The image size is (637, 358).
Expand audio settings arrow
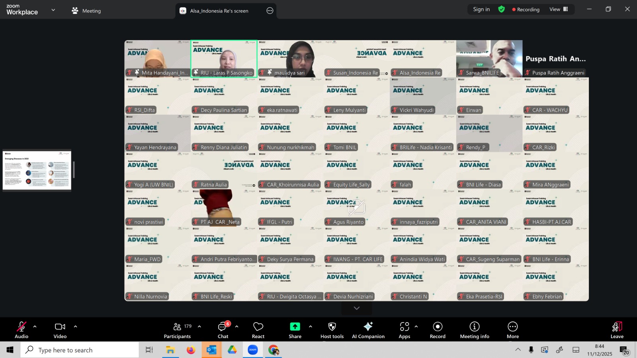(x=35, y=327)
